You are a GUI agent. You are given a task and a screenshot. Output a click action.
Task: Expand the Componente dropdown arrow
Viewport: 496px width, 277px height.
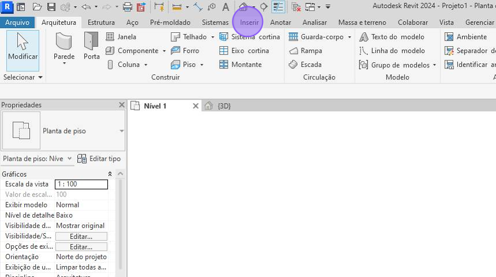tap(164, 51)
